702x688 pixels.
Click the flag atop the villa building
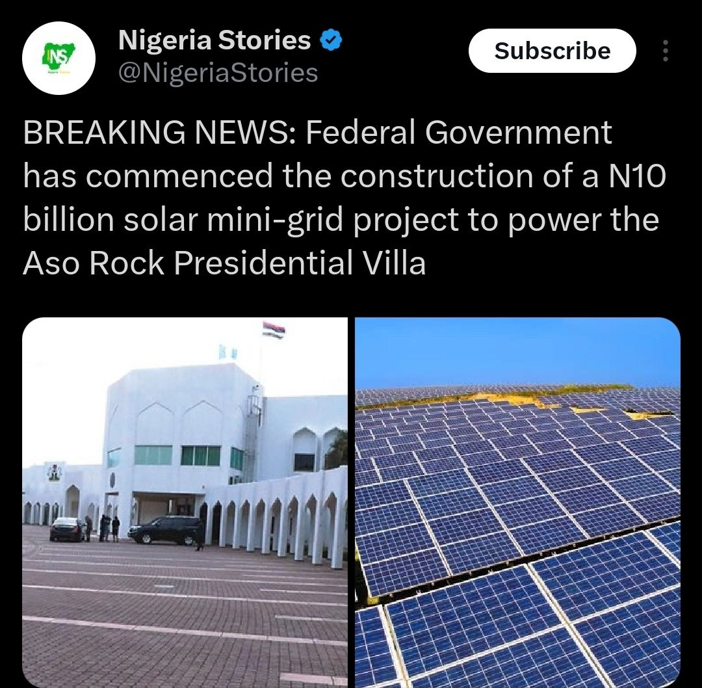[x=274, y=330]
